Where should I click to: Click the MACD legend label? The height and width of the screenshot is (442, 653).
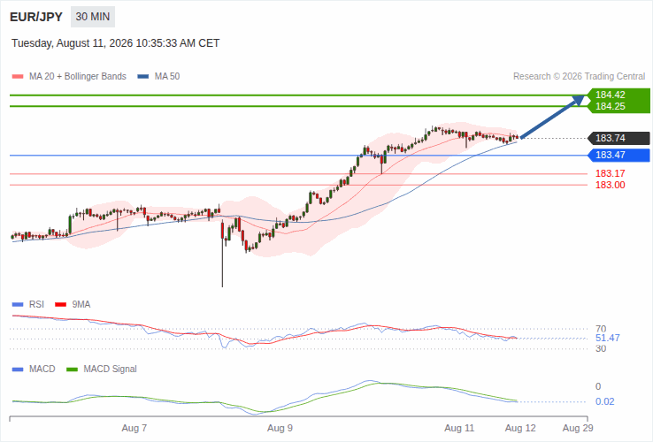point(42,370)
